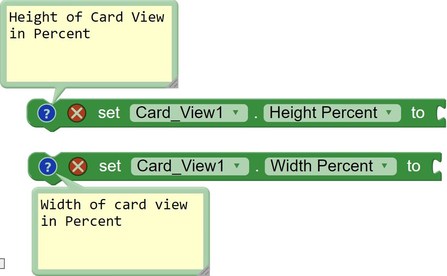The width and height of the screenshot is (447, 276).
Task: Click the blue comment icon on Height Percent block
Action: point(47,113)
